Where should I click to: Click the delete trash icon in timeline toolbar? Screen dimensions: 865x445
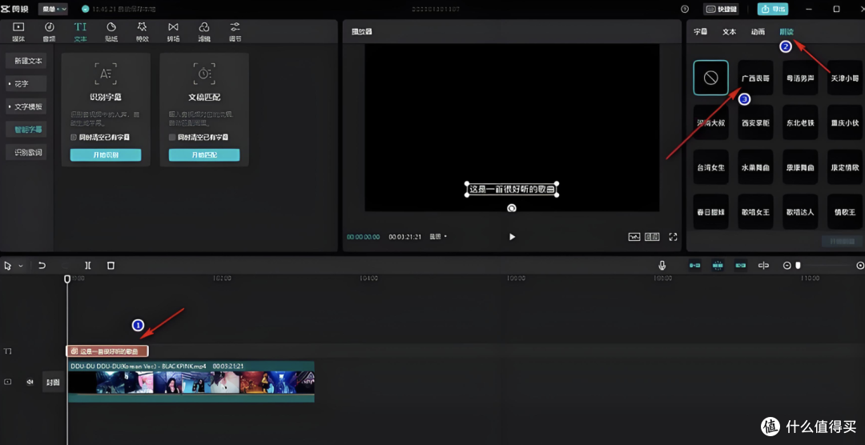point(111,266)
